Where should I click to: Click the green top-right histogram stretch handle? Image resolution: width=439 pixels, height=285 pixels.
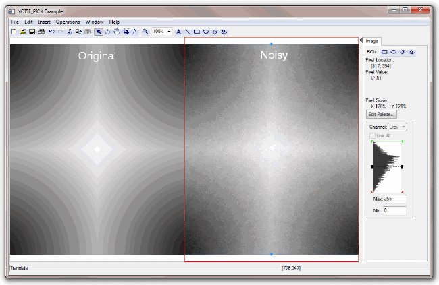pyautogui.click(x=403, y=141)
